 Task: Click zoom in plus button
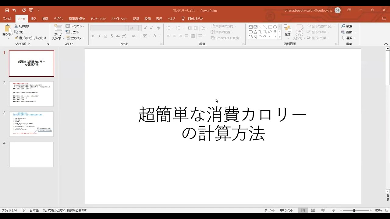coord(371,210)
